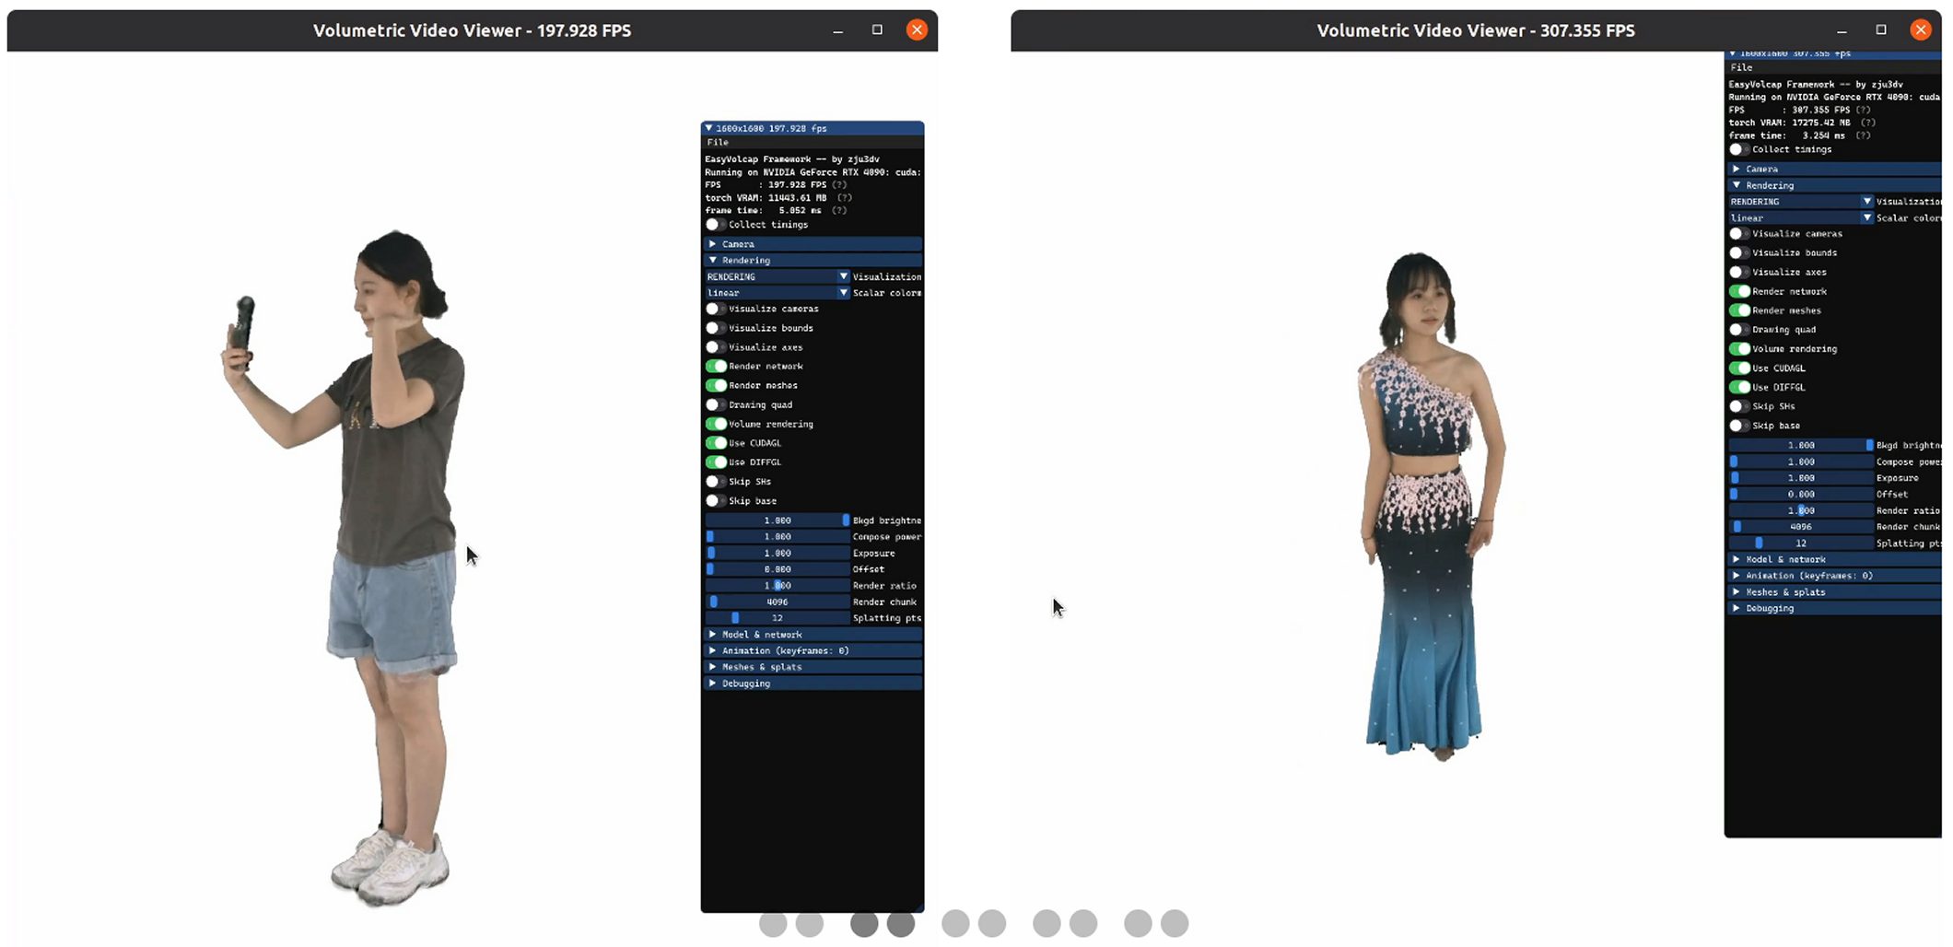Click Exposure slider in the 197.928 FPS window
This screenshot has width=1953, height=947.
[777, 554]
